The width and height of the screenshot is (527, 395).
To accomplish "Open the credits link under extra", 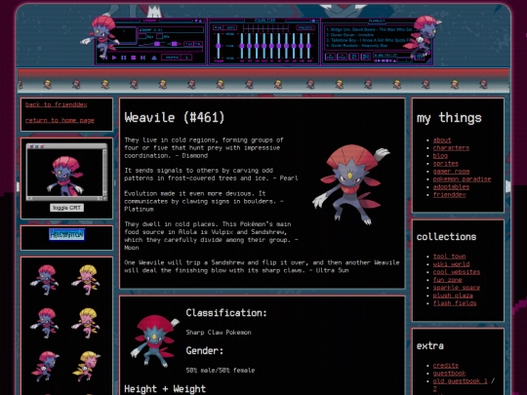I will (446, 366).
